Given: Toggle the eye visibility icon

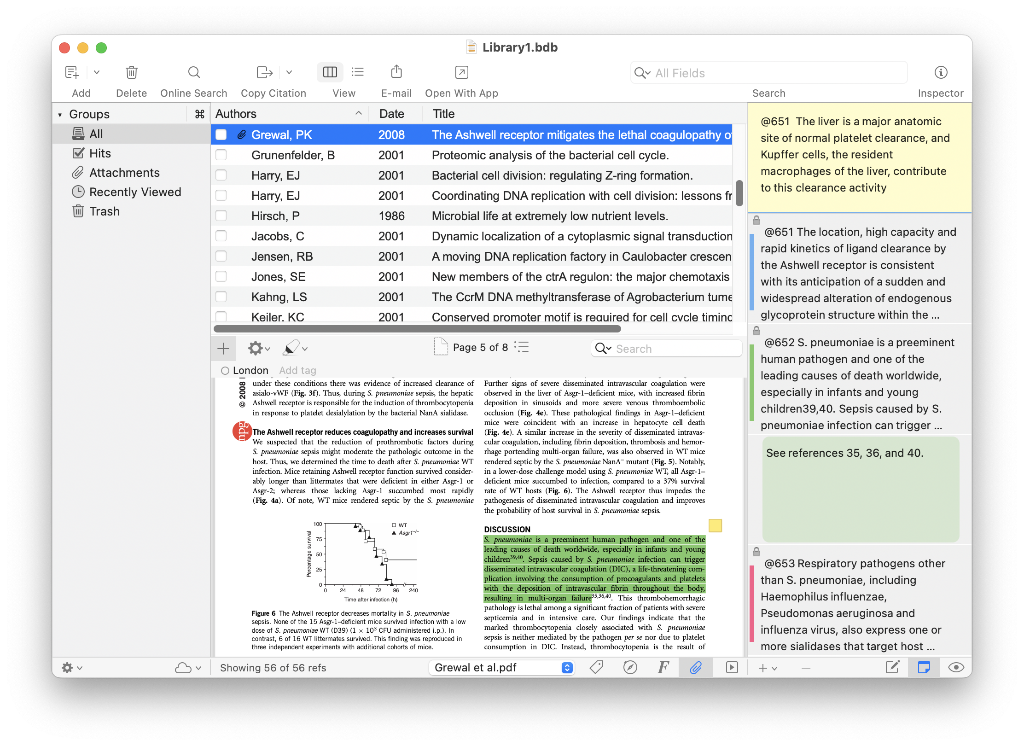Looking at the screenshot, I should coord(956,667).
